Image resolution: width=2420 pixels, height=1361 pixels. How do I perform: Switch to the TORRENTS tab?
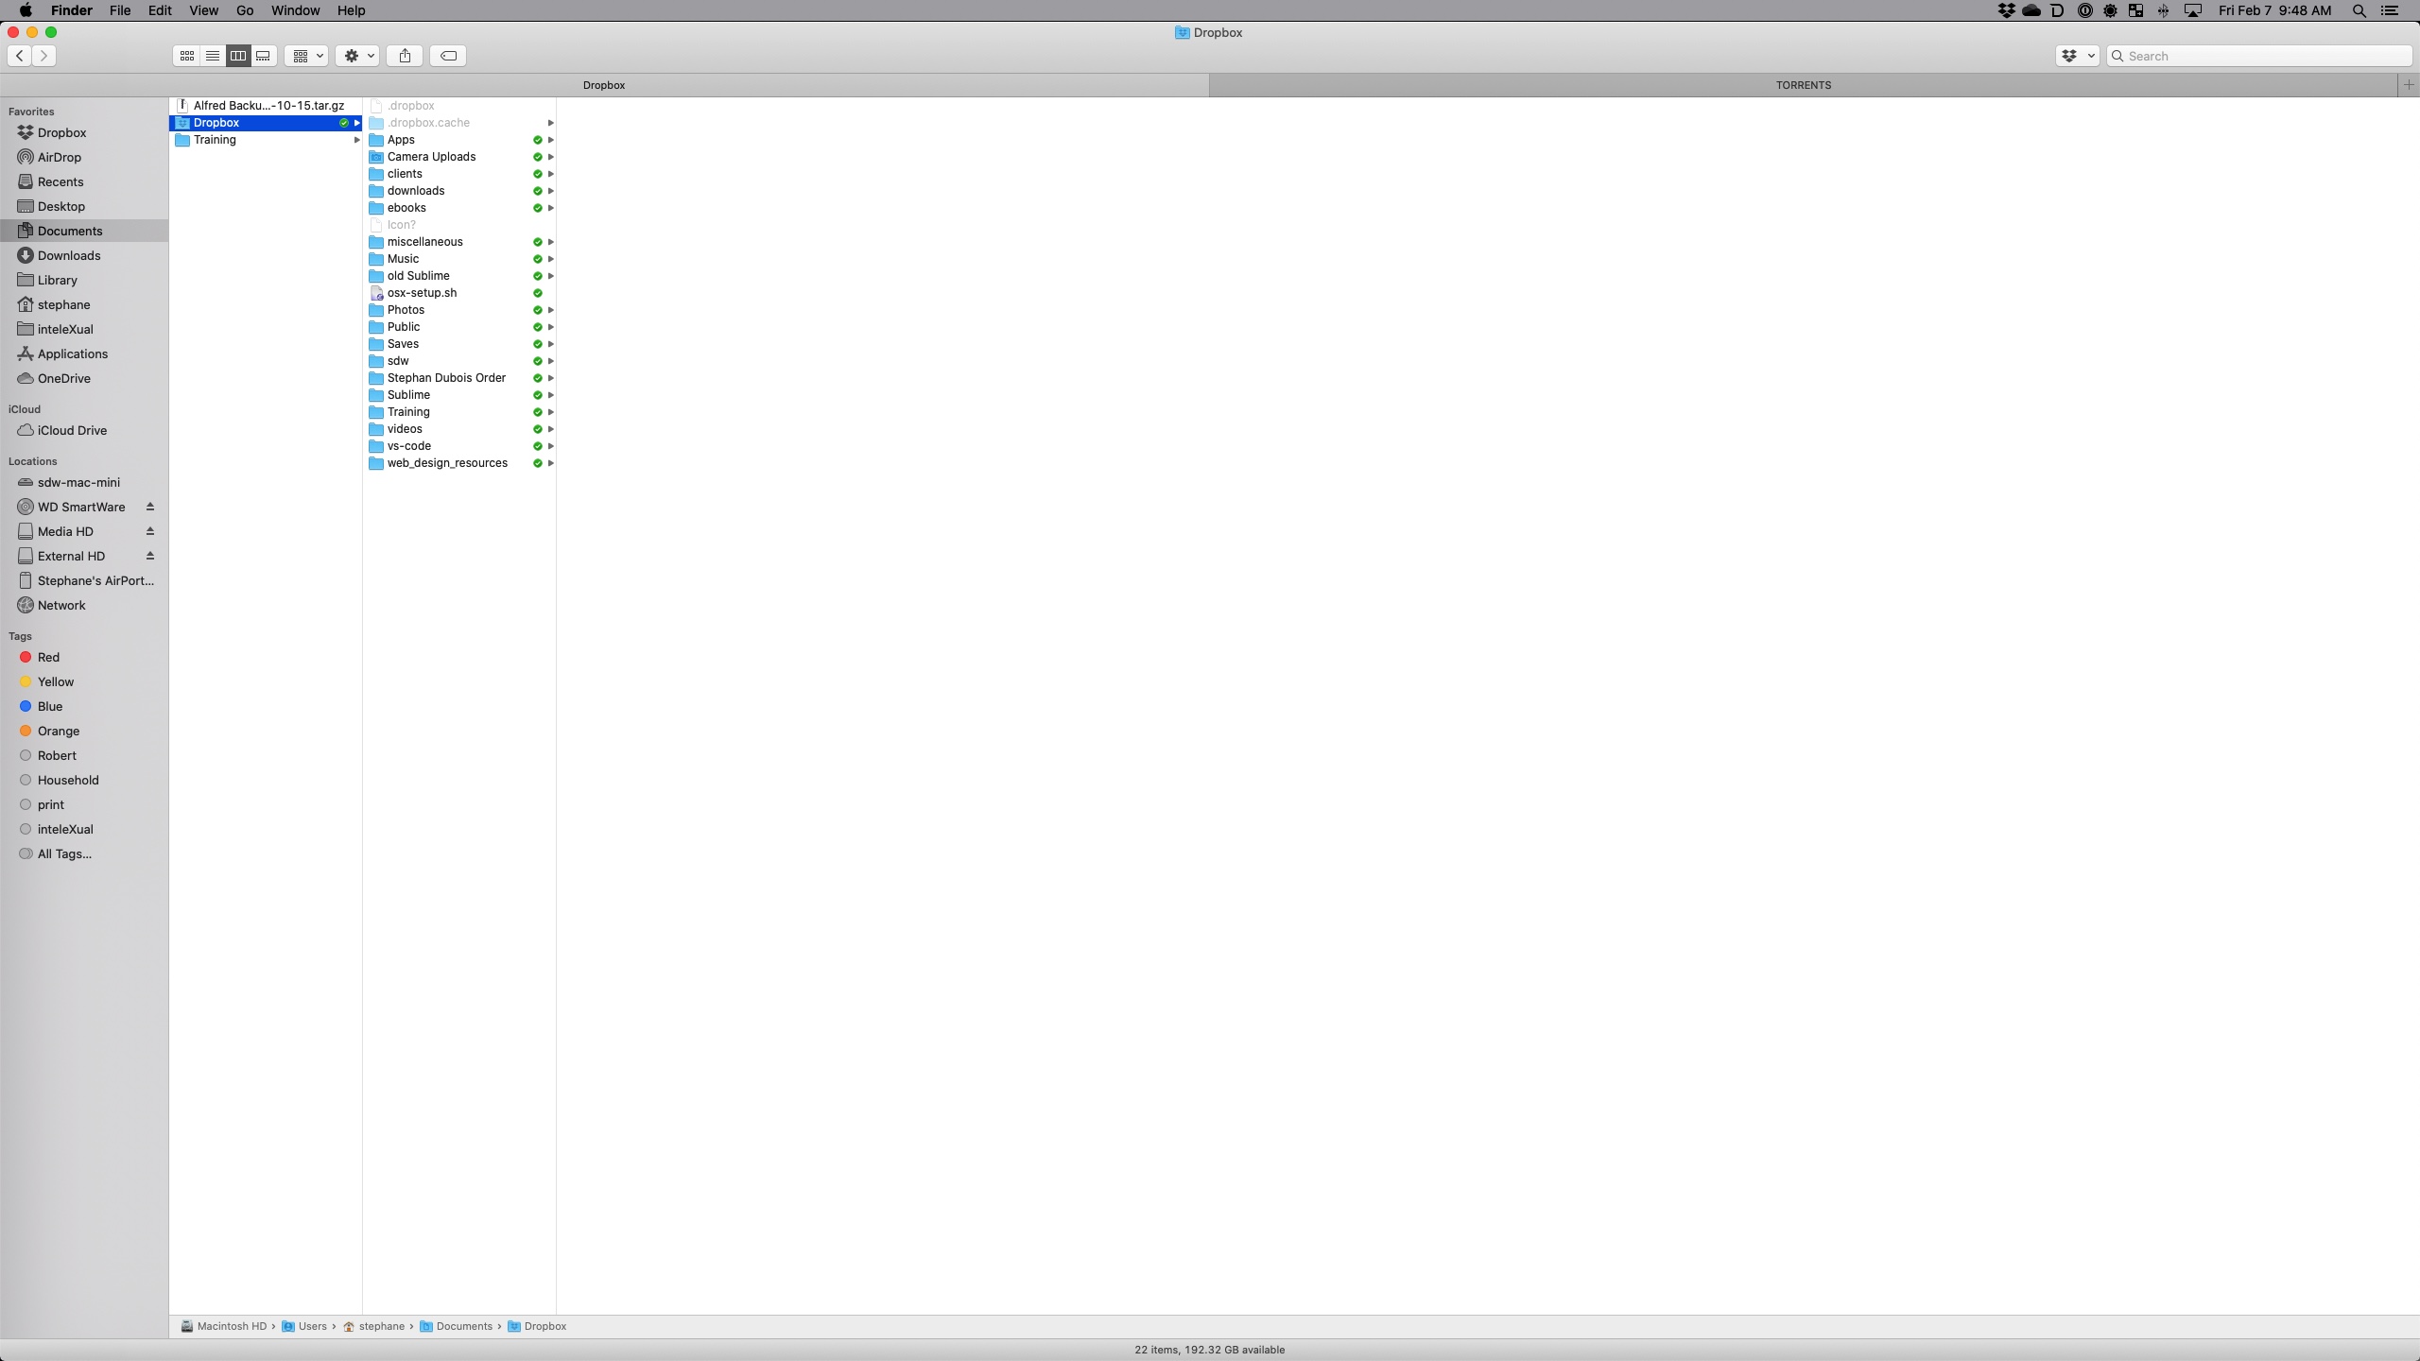point(1803,85)
